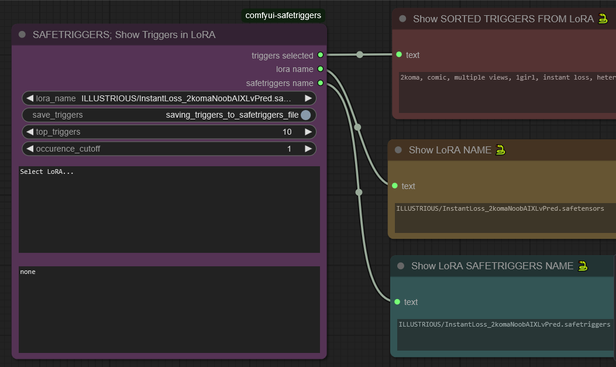Click the python snake icon on Show SORTED TRIGGERS node
Viewport: 616px width, 367px height.
click(x=603, y=19)
